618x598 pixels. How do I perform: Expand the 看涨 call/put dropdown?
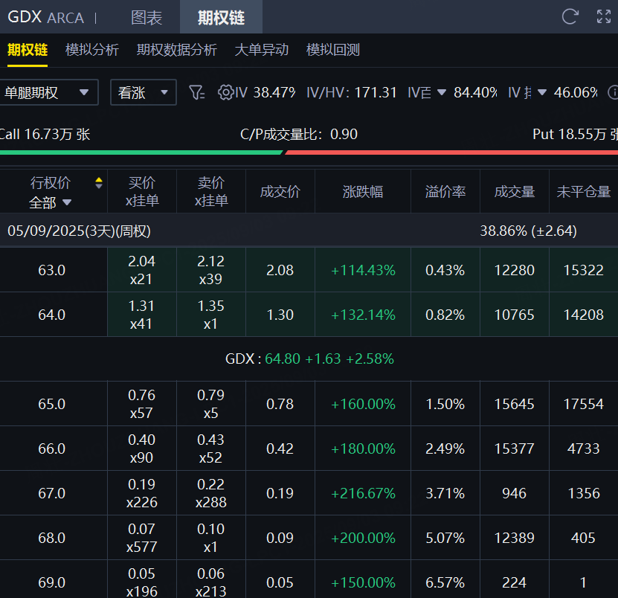point(143,93)
